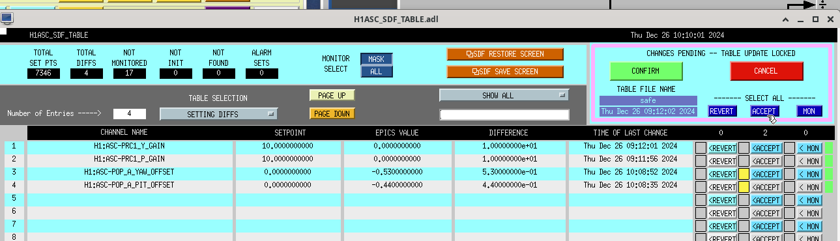The width and height of the screenshot is (840, 241).
Task: Click table file name 'safe'
Action: coord(648,101)
